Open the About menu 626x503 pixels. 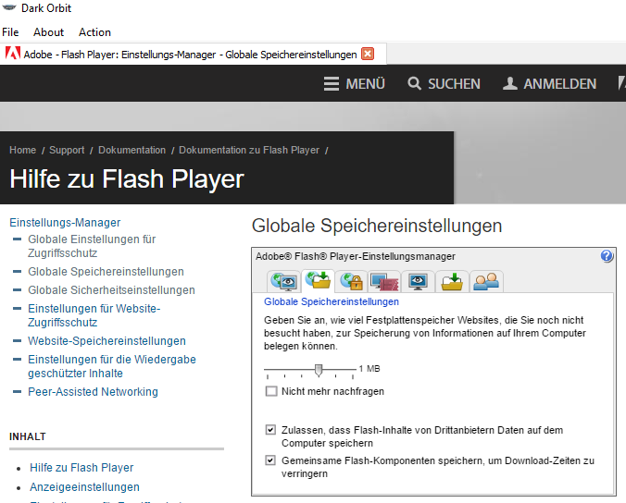[48, 31]
